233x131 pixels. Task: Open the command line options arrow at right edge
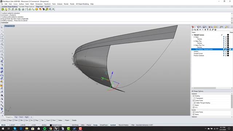pyautogui.click(x=232, y=23)
